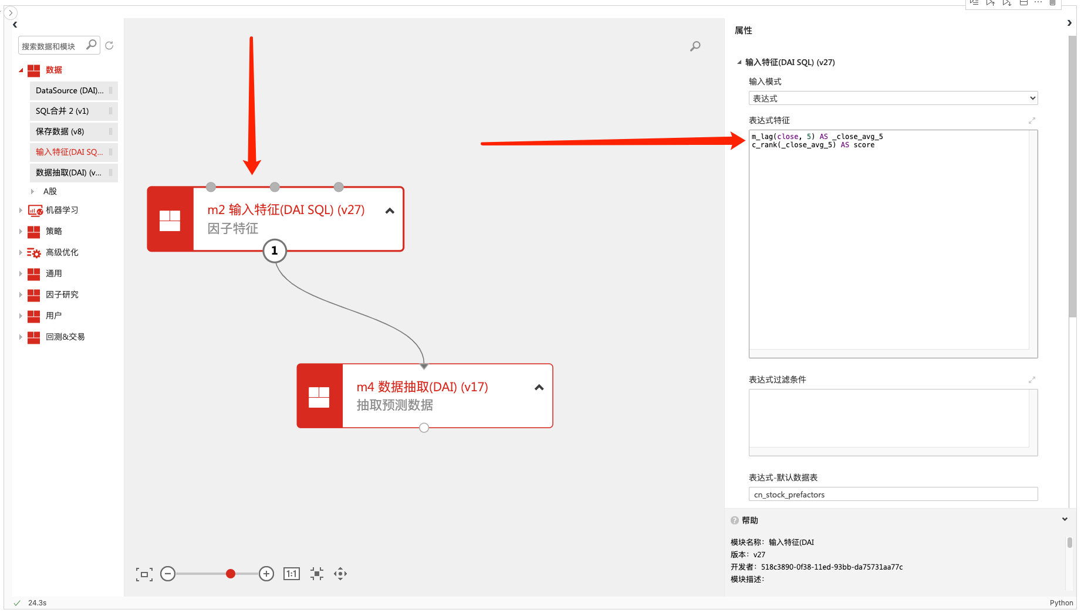Collapse the m2 输入特征 node chevron
Viewport: 1081px width, 613px height.
point(390,211)
